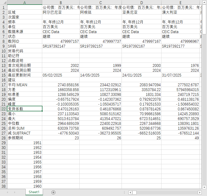Select column B header
The image size is (207, 196).
[x=61, y=3]
